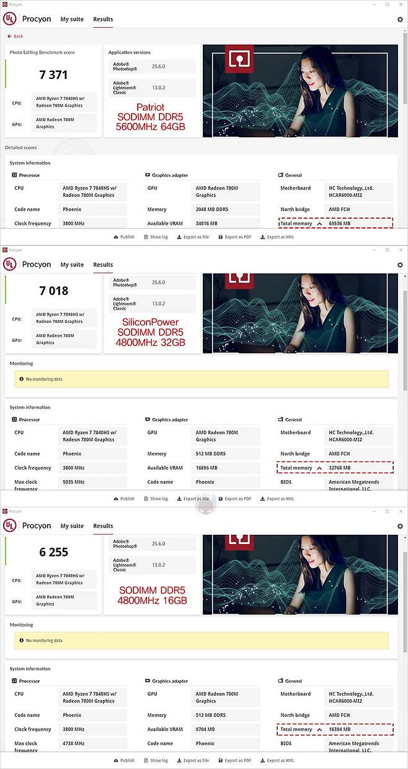Export as PDF in the 7 018 score window

234,499
